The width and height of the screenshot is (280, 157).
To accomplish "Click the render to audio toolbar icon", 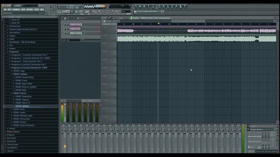I will coord(168,7).
